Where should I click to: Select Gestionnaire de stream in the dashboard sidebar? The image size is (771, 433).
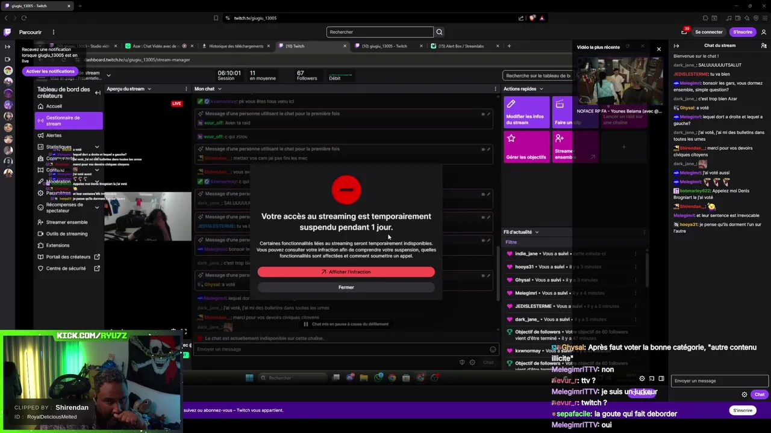69,121
